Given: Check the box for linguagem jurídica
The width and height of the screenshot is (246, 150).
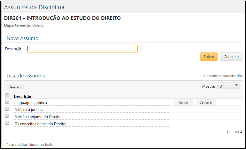Looking at the screenshot, I should coord(7,102).
